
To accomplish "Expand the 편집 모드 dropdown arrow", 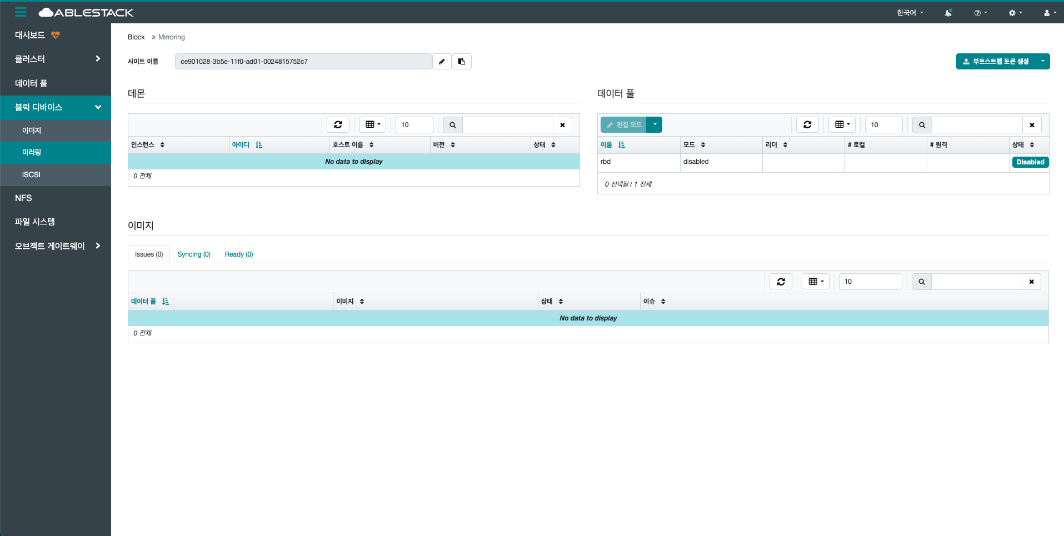I will [x=655, y=124].
